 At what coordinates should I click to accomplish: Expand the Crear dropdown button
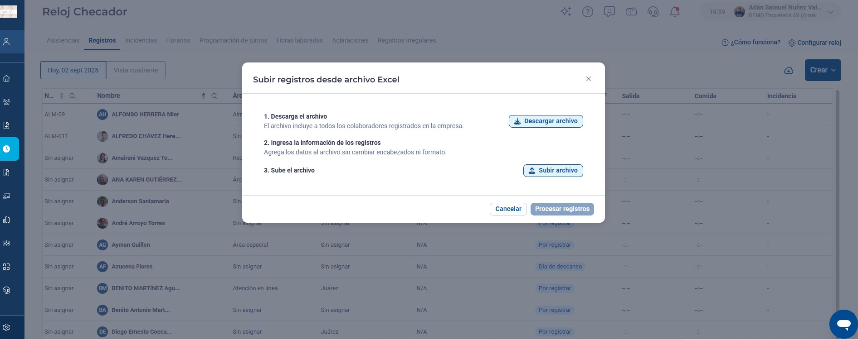click(x=823, y=70)
